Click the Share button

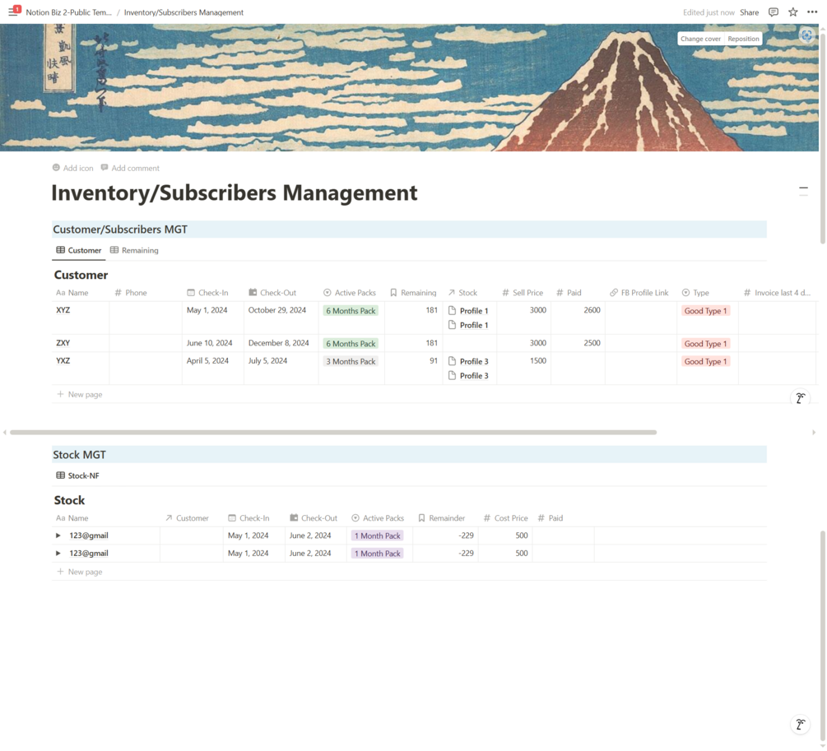click(749, 12)
